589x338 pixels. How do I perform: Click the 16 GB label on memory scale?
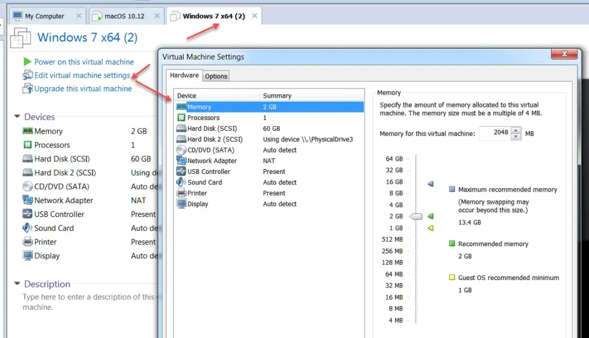click(394, 182)
